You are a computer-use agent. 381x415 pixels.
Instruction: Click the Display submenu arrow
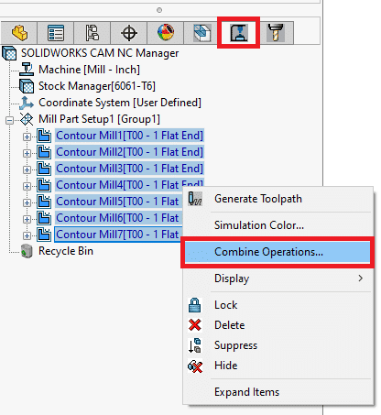[x=361, y=278]
